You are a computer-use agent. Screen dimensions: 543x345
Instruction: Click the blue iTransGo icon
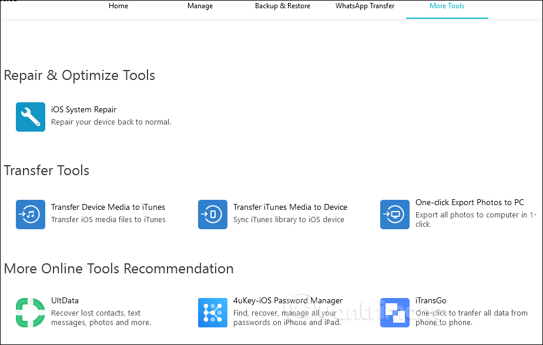tap(394, 313)
